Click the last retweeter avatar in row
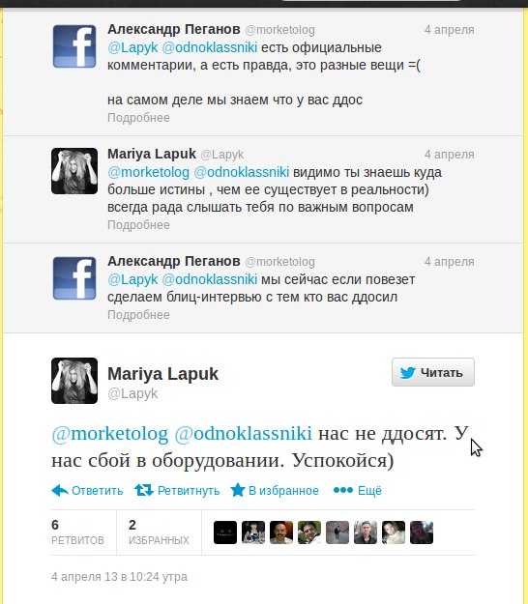The width and height of the screenshot is (528, 604). [x=422, y=532]
